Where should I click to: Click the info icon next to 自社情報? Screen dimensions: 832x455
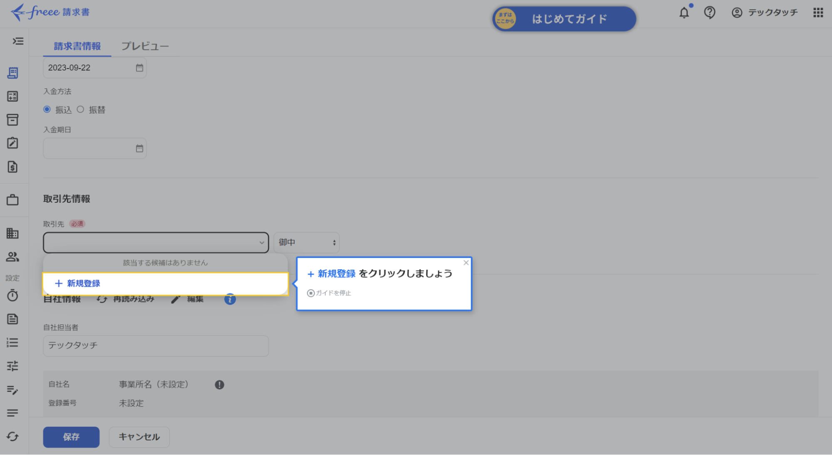tap(230, 299)
